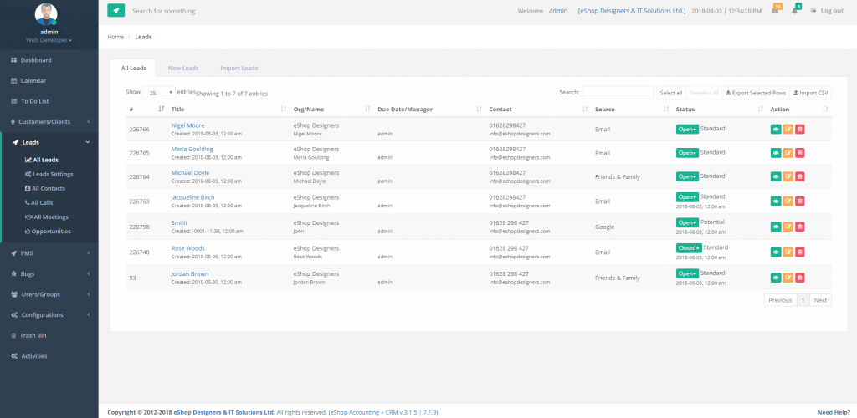View Jacqueline Birch lead using eye icon
Screen dimensions: 857x418
pyautogui.click(x=776, y=201)
